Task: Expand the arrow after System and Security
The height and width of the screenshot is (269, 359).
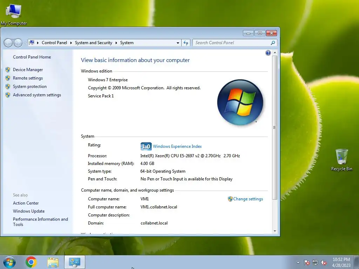Action: coord(116,43)
